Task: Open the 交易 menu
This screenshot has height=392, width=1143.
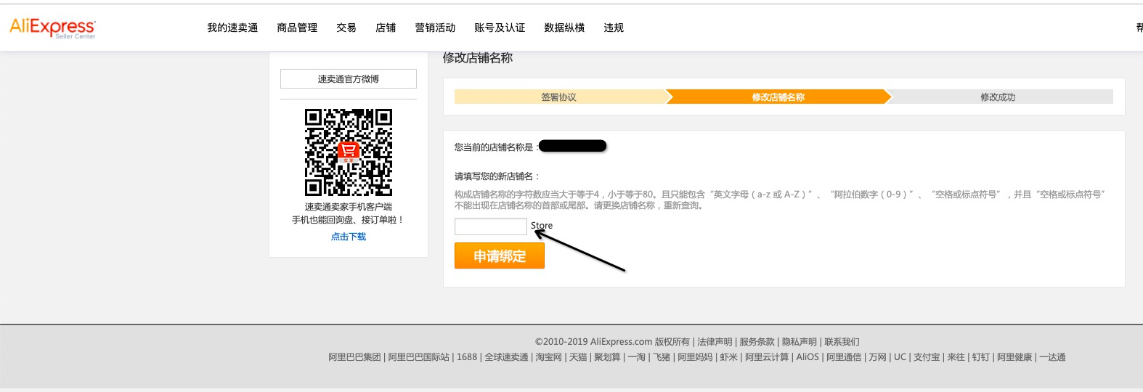Action: pos(346,28)
